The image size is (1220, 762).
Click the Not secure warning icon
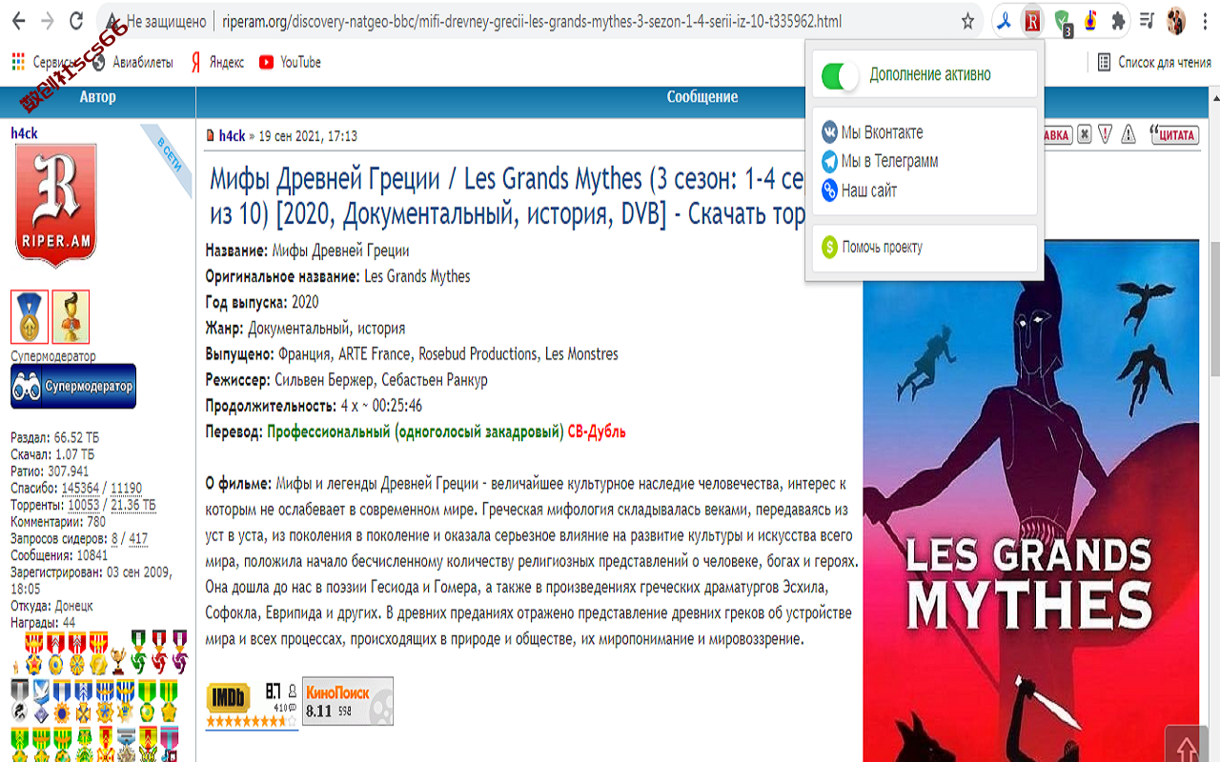coord(114,21)
